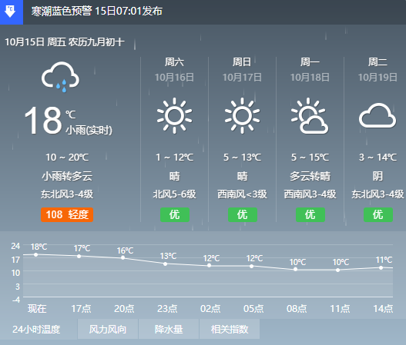Screen dimensions: 406x345
Task: Click Saturday's sunny weather icon
Action: 175,116
